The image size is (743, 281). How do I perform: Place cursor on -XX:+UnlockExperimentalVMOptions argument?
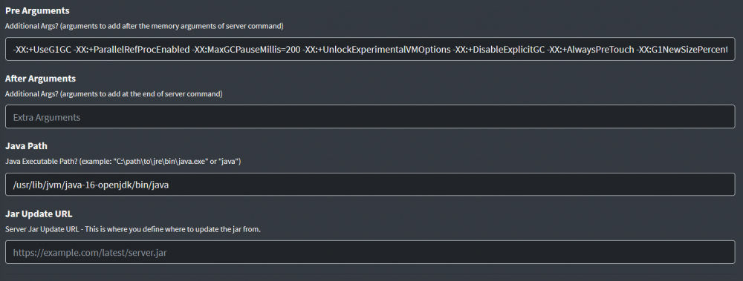(377, 49)
